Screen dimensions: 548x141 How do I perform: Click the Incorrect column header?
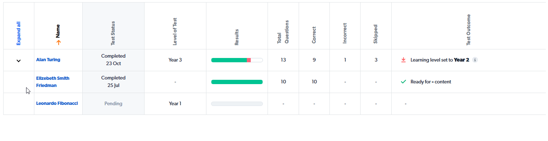coord(345,33)
